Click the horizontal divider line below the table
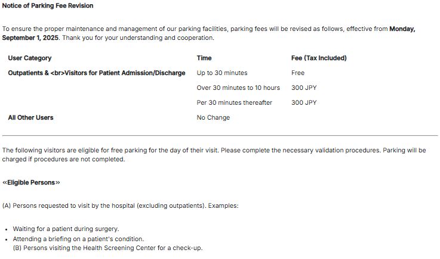Image resolution: width=440 pixels, height=259 pixels. tap(220, 136)
